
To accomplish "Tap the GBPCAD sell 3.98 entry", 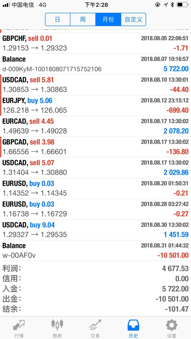I will (95, 147).
